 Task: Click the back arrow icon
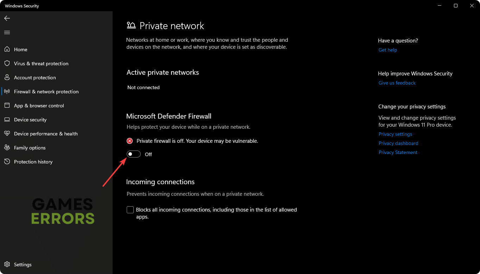click(x=7, y=18)
